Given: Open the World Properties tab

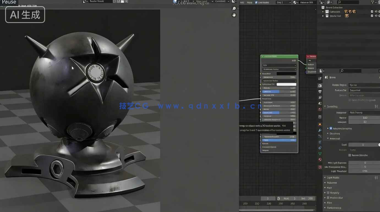Looking at the screenshot, I should click(320, 109).
